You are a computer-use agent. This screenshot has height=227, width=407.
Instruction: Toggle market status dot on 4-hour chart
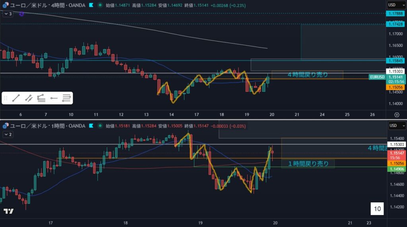click(x=100, y=6)
